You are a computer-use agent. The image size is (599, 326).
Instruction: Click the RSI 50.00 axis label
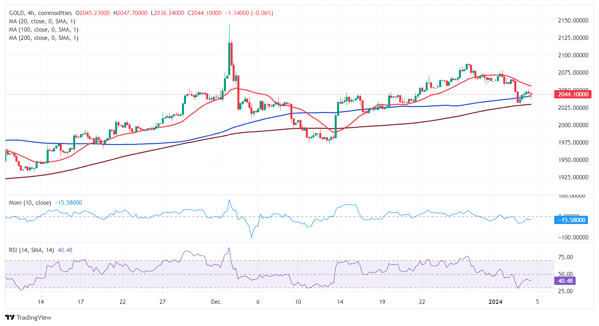coord(565,274)
